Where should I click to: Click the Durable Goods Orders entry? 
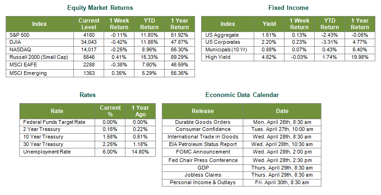[203, 122]
